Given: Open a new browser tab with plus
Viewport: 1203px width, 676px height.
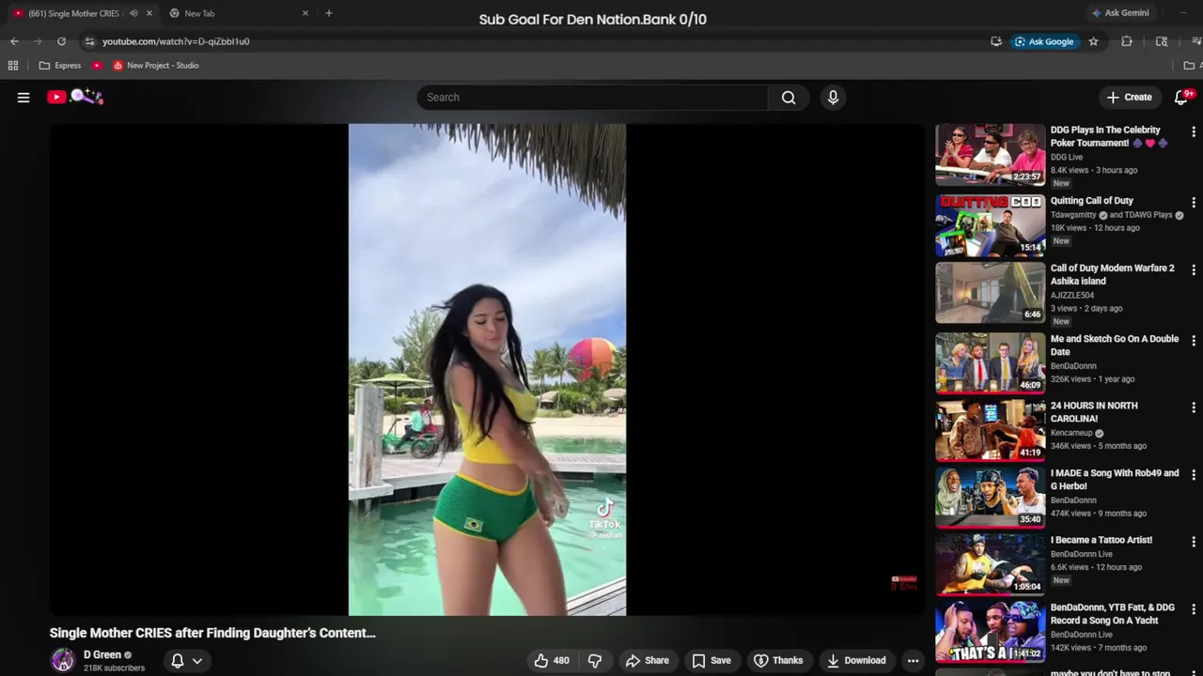Looking at the screenshot, I should pos(328,13).
